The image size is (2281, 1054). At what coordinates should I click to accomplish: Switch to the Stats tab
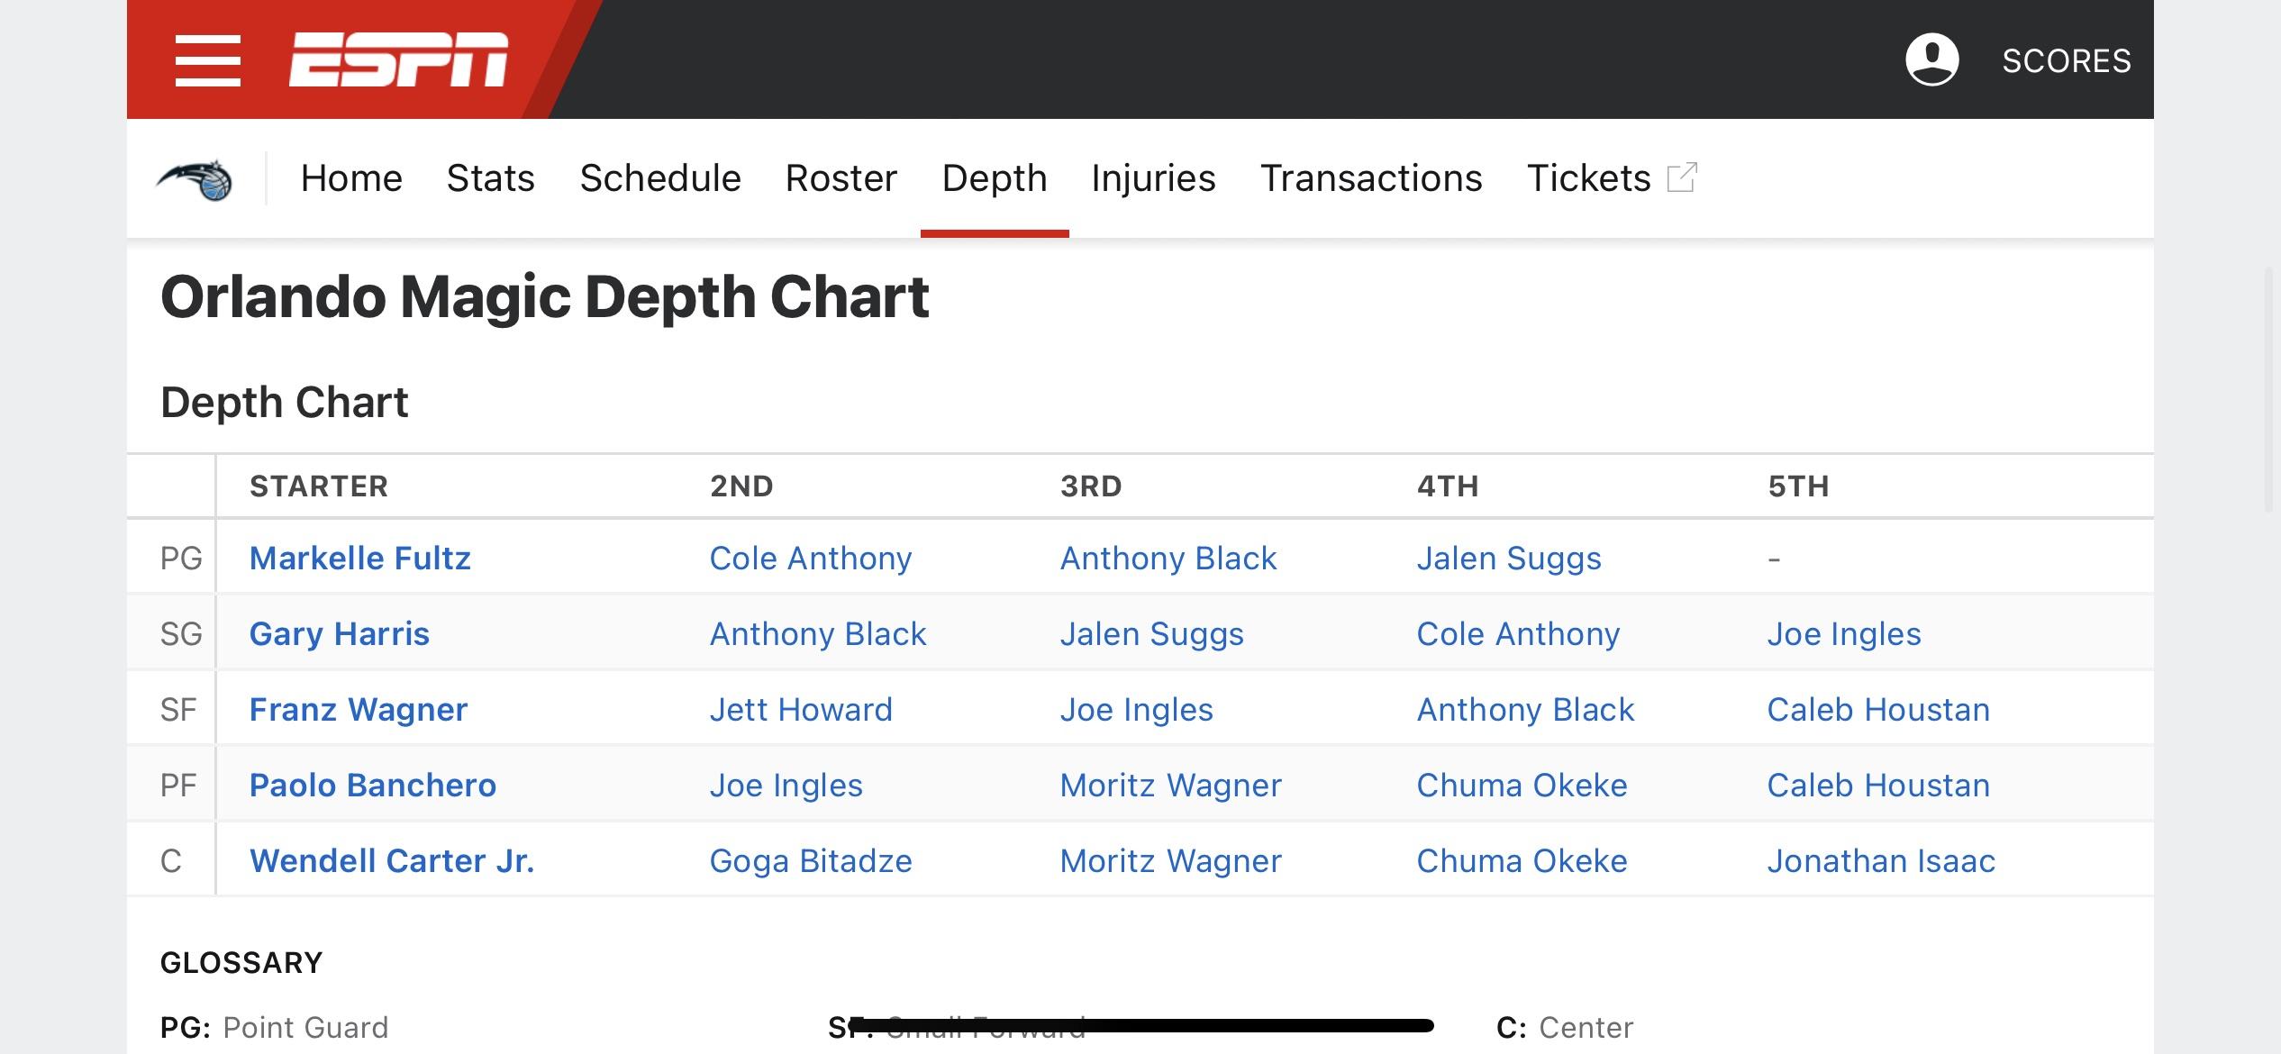[490, 178]
